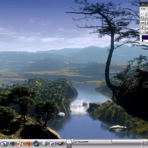Launch the computer monitor panel icon
The width and height of the screenshot is (148, 148).
tap(12, 144)
